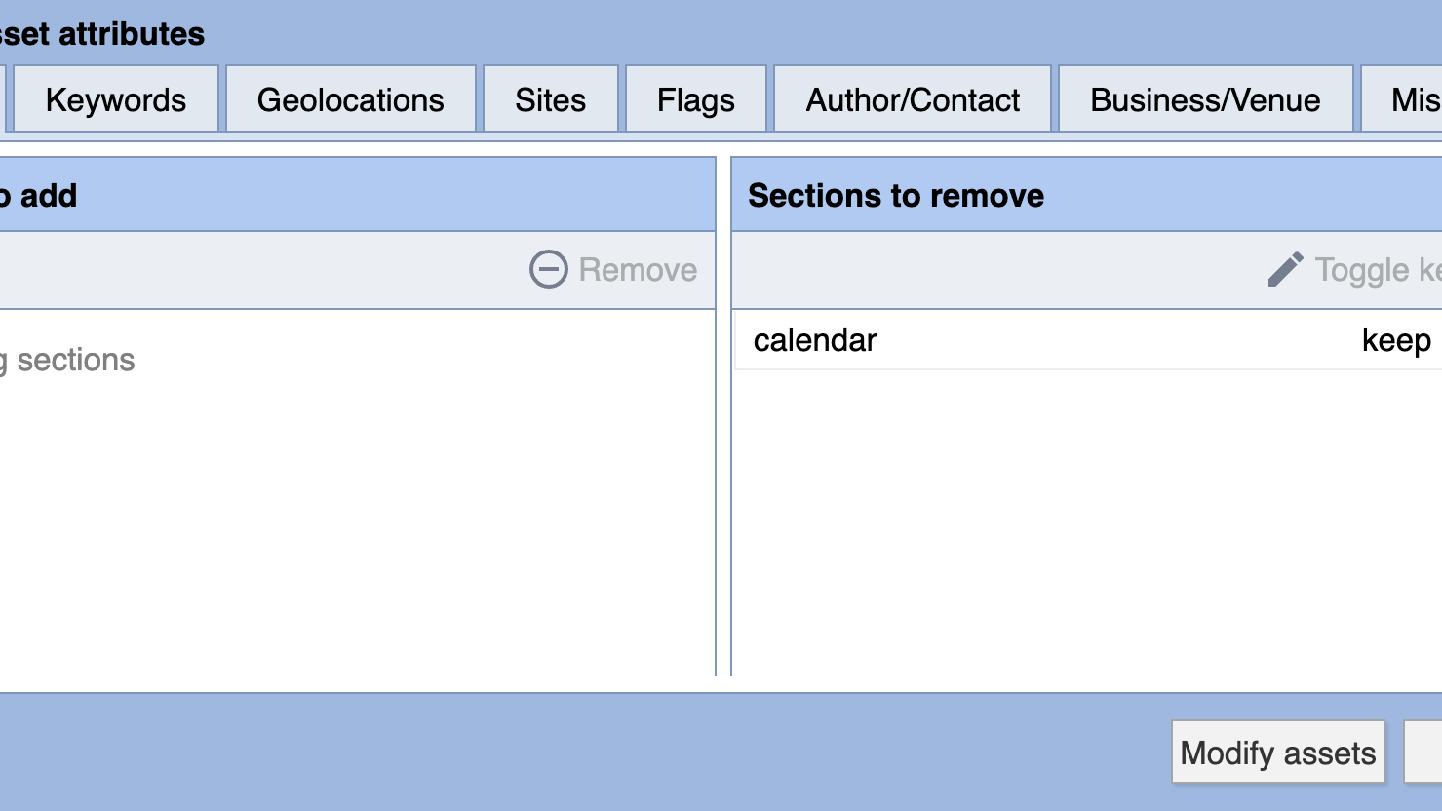Select the Sites tab
Image resolution: width=1442 pixels, height=811 pixels.
tap(550, 98)
